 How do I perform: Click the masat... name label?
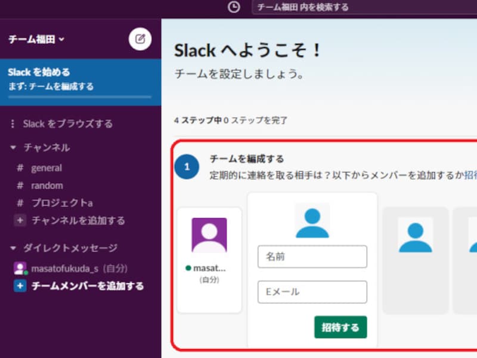point(209,268)
